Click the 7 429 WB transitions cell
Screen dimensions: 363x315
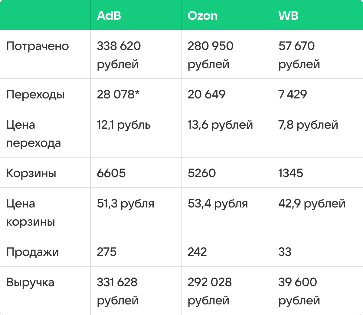coord(293,94)
